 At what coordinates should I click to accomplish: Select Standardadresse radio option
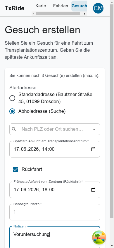pyautogui.click(x=12, y=98)
